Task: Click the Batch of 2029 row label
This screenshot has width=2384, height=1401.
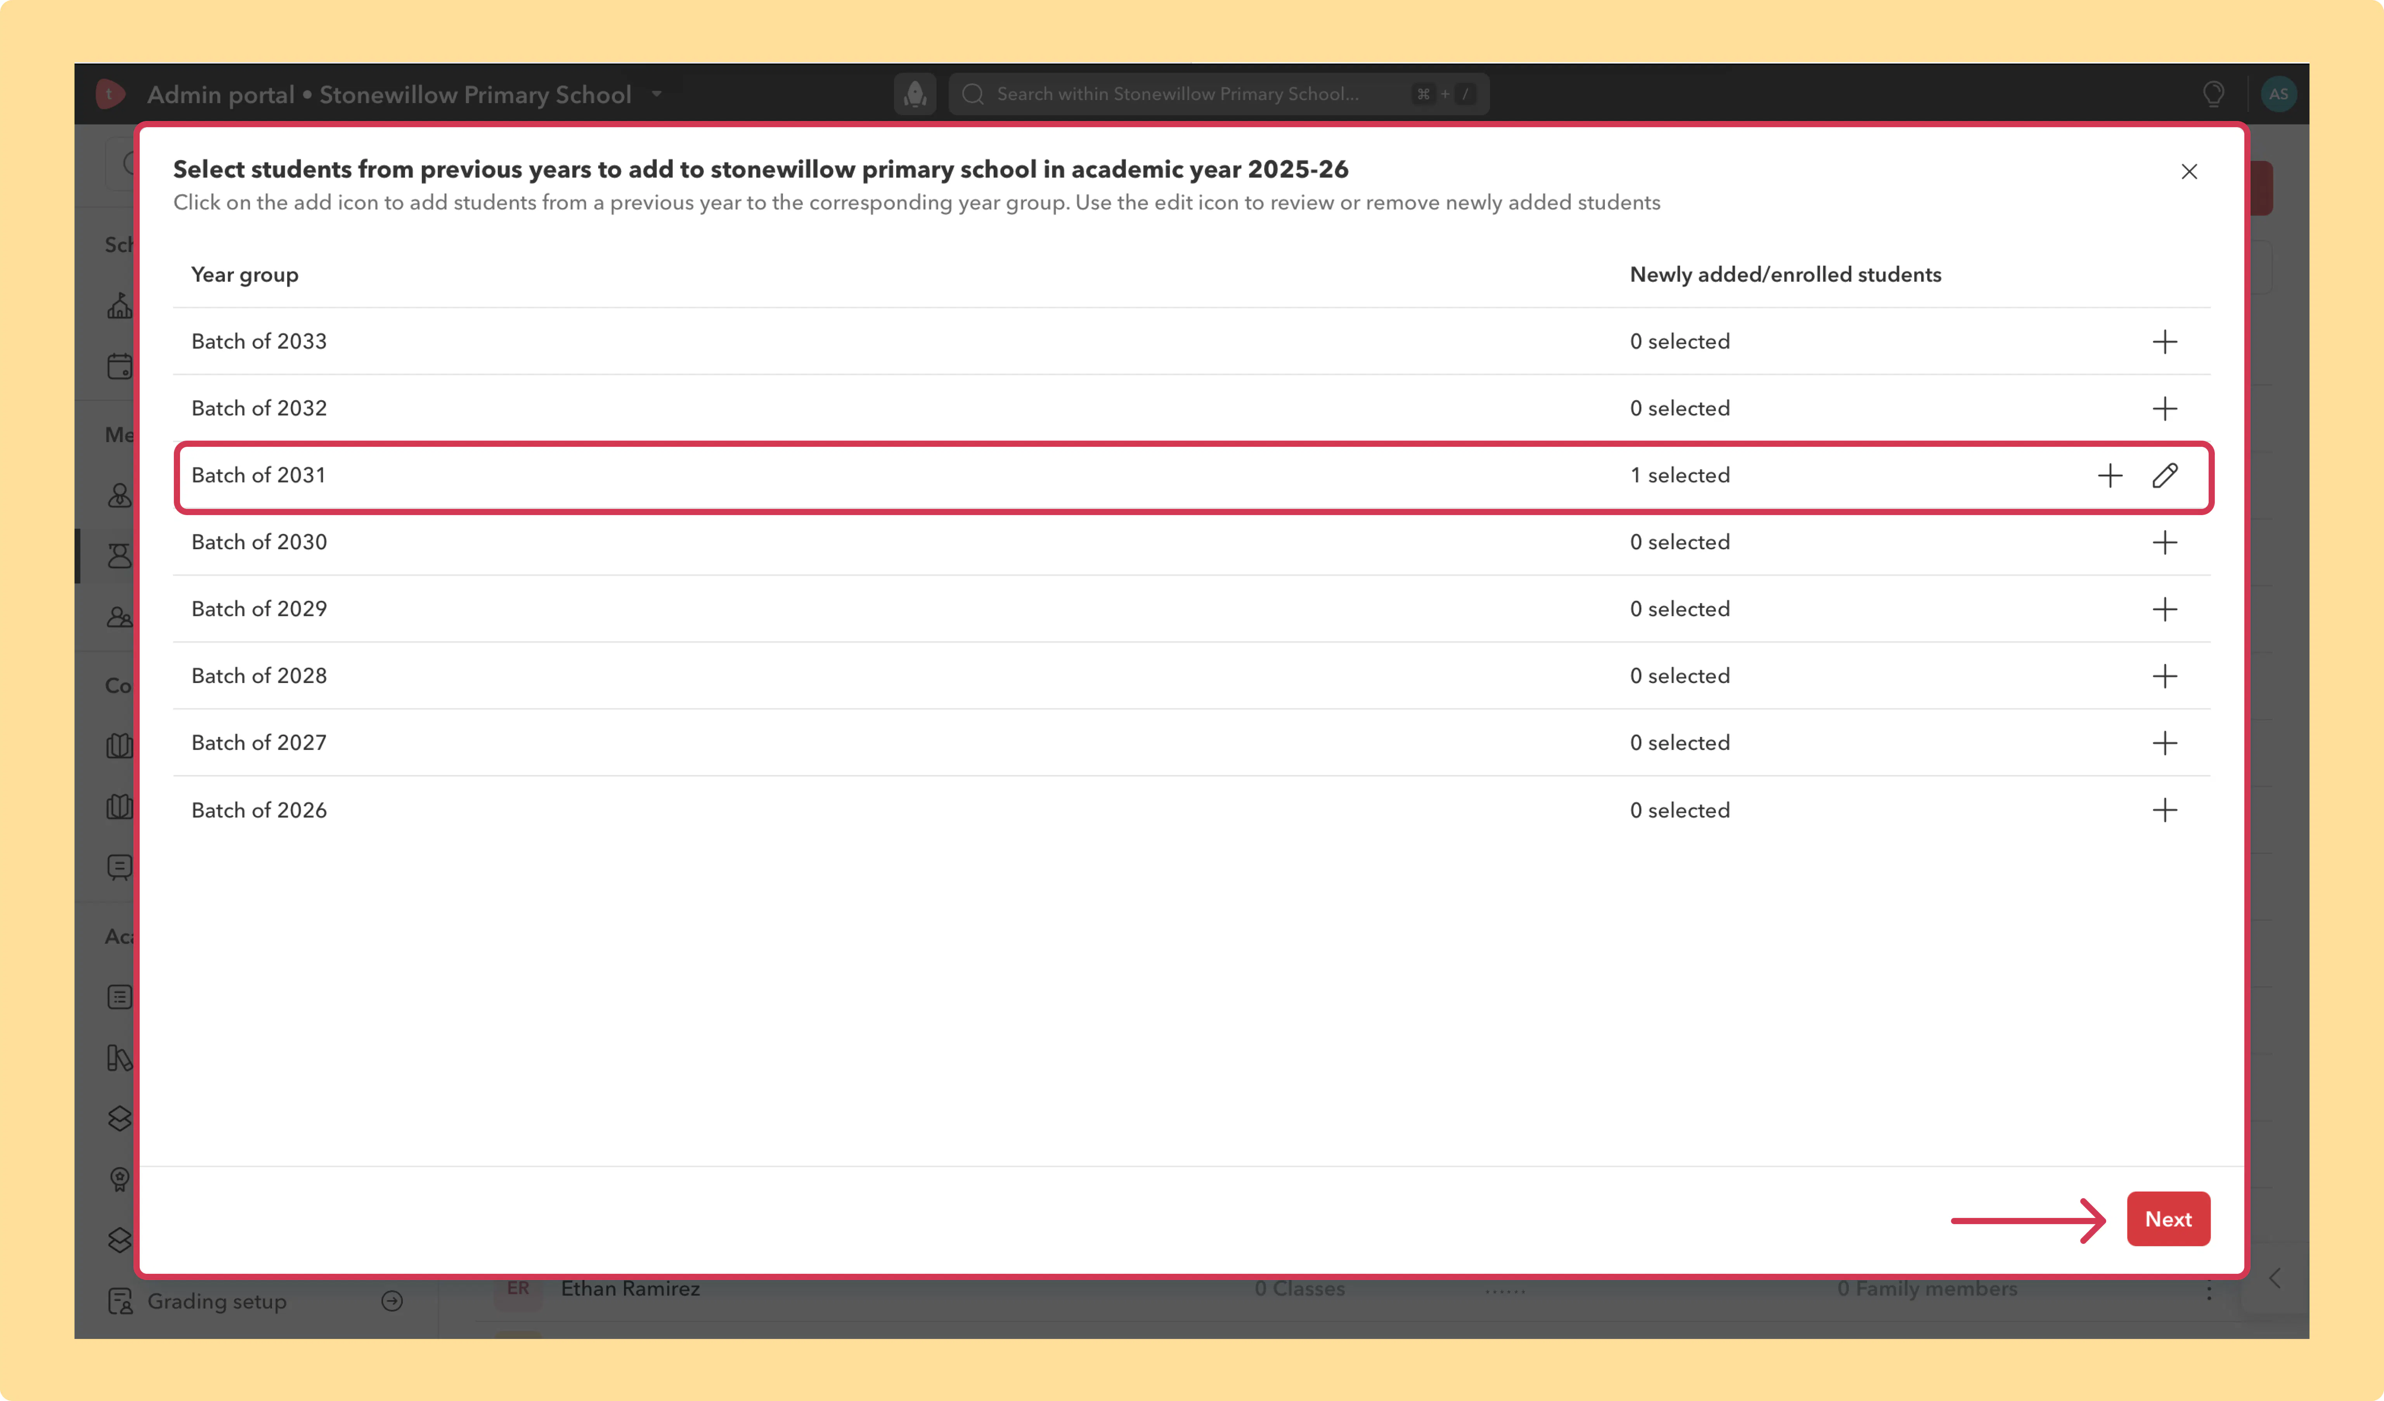Action: coord(259,609)
